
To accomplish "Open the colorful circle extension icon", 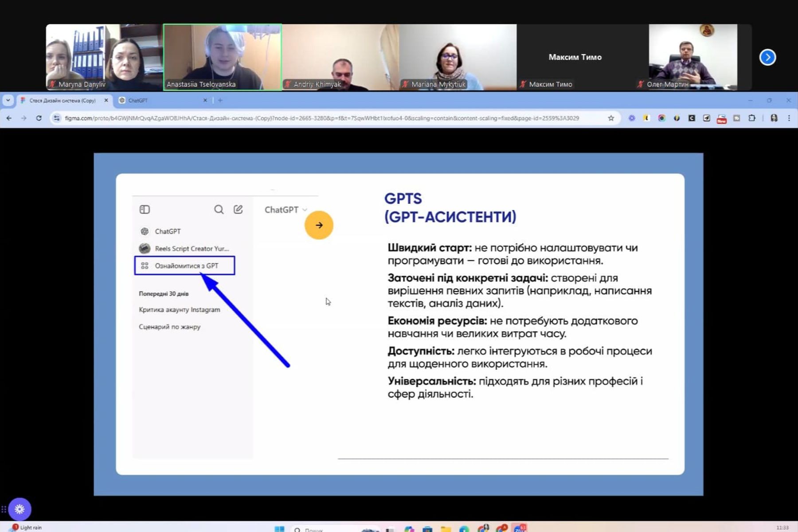I will coord(662,118).
